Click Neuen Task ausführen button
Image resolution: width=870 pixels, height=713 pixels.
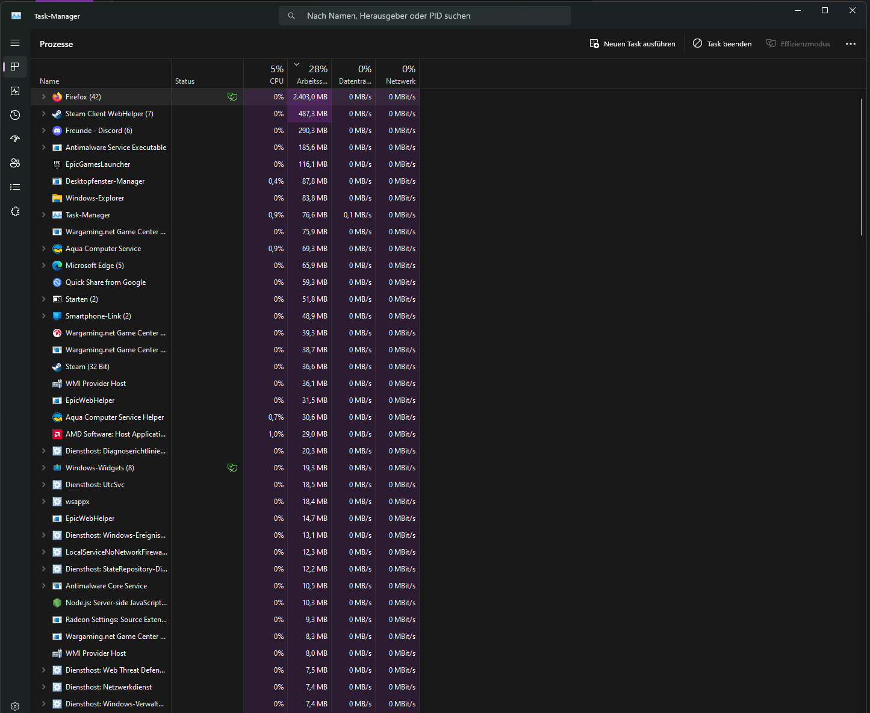coord(632,44)
